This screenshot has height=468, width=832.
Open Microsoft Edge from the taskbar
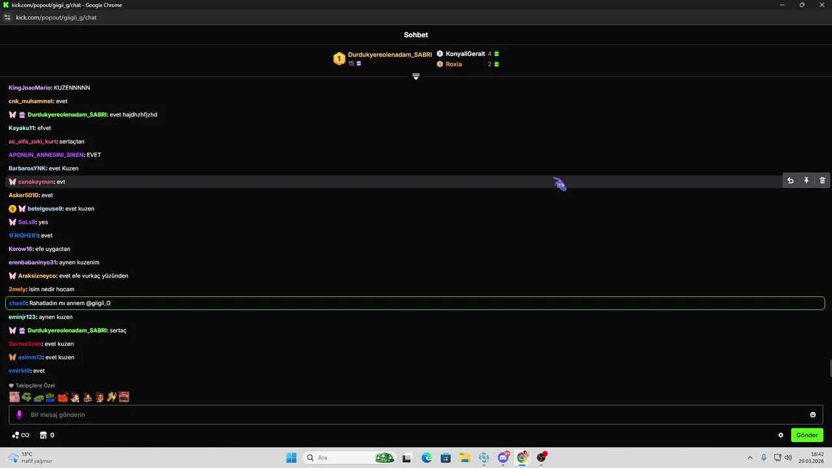(x=426, y=458)
